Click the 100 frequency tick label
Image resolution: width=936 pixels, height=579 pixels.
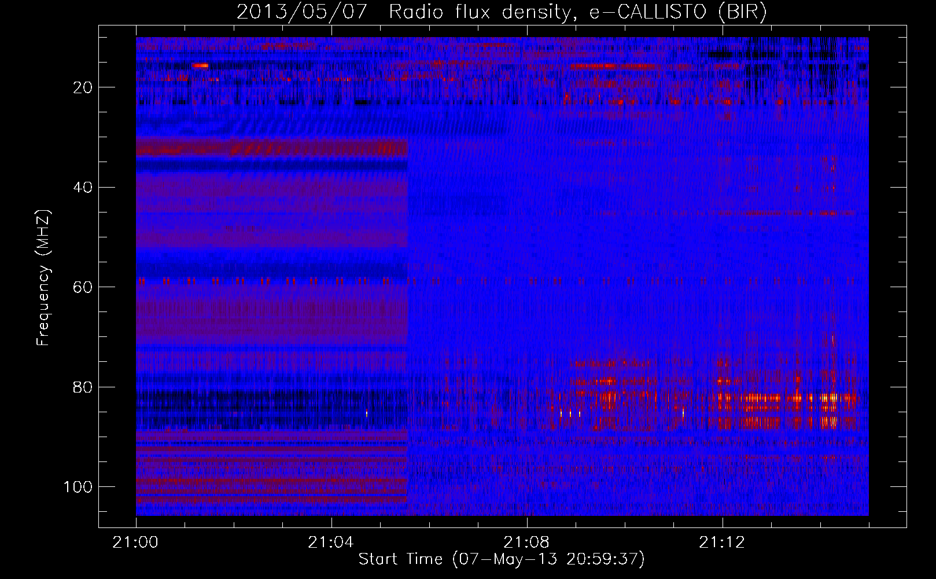click(x=78, y=487)
